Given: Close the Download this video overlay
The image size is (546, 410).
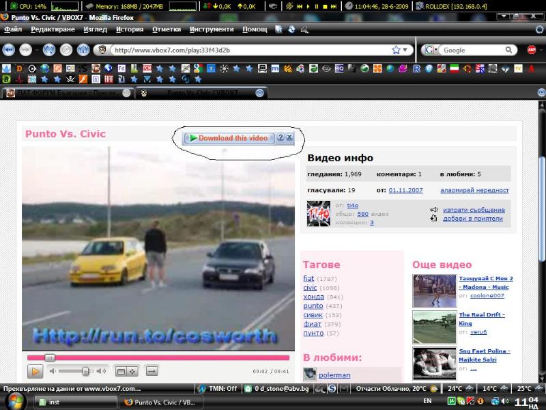Looking at the screenshot, I should (289, 138).
